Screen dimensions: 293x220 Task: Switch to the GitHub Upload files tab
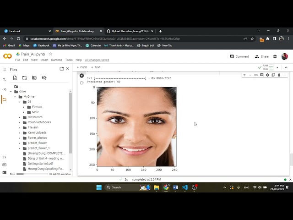[x=130, y=31]
